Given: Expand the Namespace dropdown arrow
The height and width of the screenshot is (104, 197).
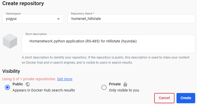Looking at the screenshot, I should pos(58,19).
